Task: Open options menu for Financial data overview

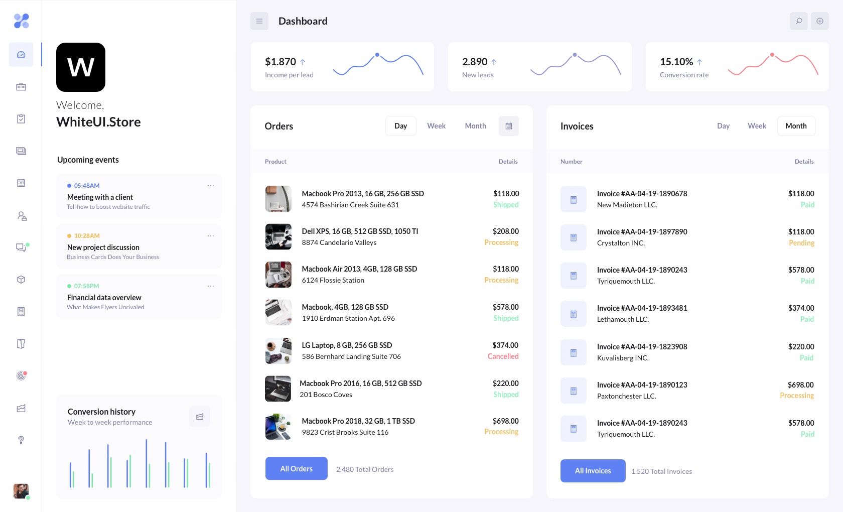Action: coord(211,286)
